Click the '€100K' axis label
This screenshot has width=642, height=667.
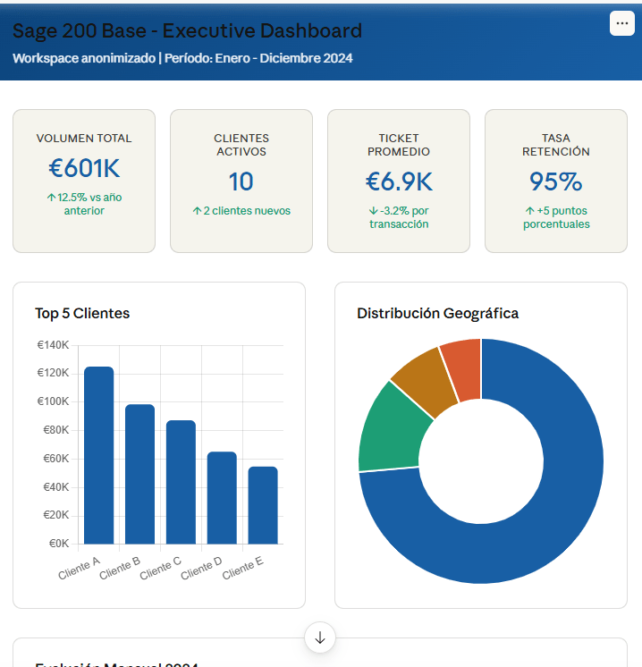(x=53, y=401)
